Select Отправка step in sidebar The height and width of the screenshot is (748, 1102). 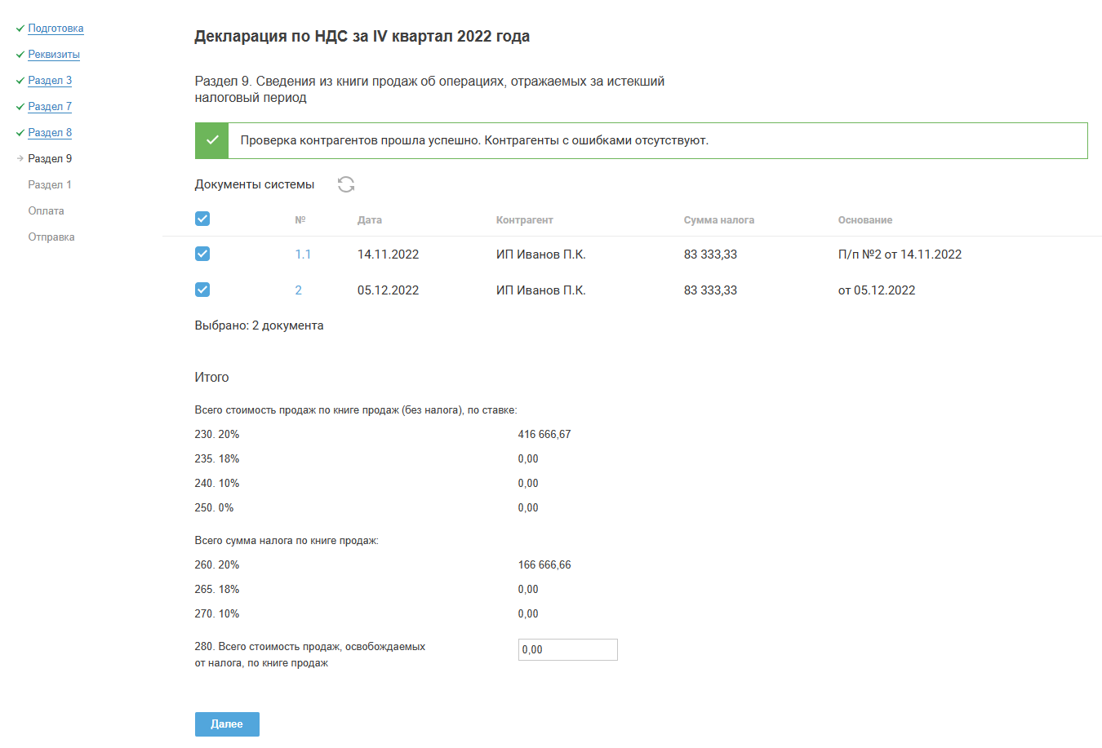tap(51, 237)
